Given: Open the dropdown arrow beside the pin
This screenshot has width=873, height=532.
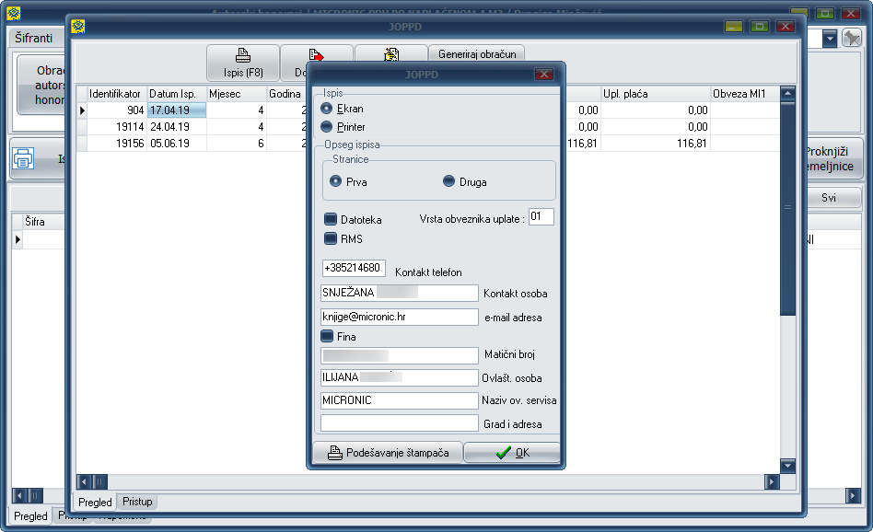Looking at the screenshot, I should (829, 39).
